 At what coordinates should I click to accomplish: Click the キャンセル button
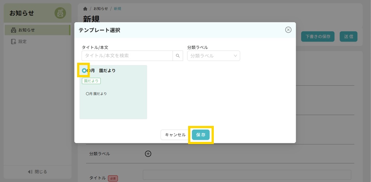(x=175, y=135)
